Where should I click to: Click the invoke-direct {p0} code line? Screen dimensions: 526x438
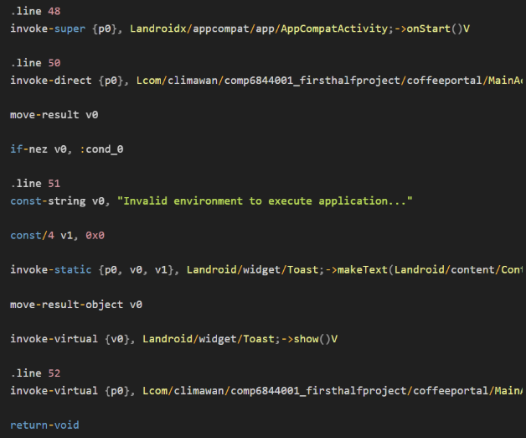tap(266, 81)
